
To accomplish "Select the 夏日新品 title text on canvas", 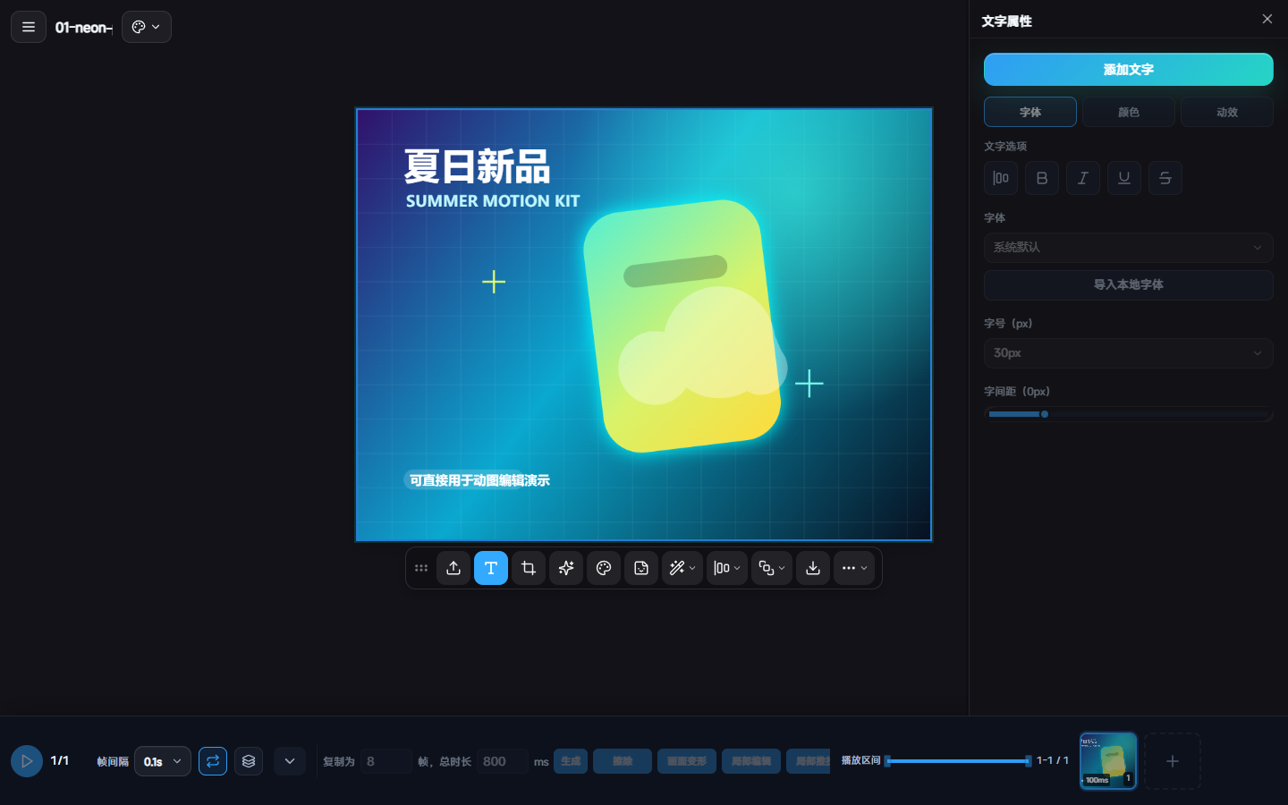I will tap(477, 167).
